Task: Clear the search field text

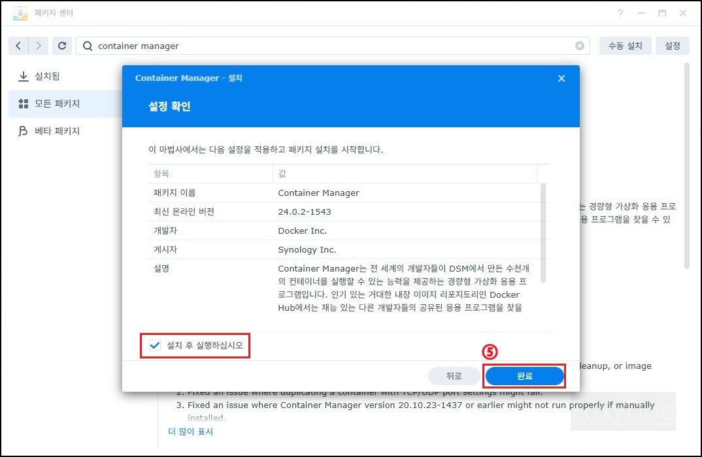Action: click(579, 46)
